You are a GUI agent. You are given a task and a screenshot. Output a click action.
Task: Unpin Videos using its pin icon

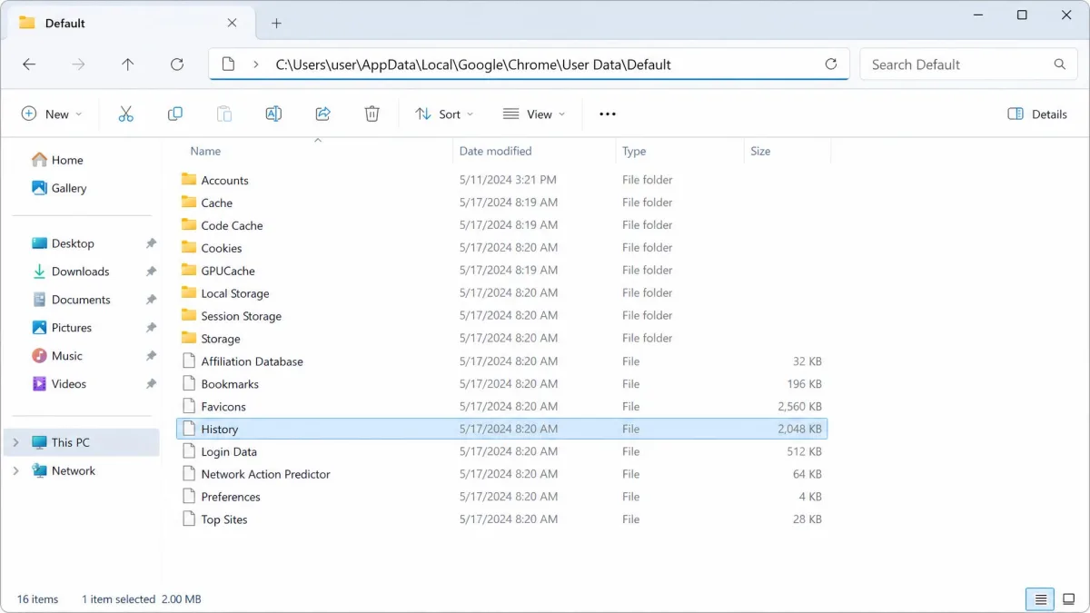[x=151, y=384]
